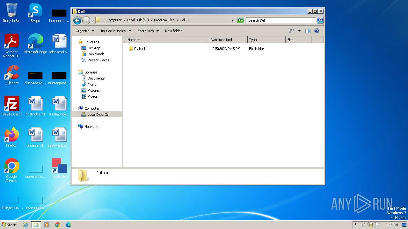Select the Google Chrome desktop icon
The width and height of the screenshot is (408, 229).
pyautogui.click(x=11, y=170)
